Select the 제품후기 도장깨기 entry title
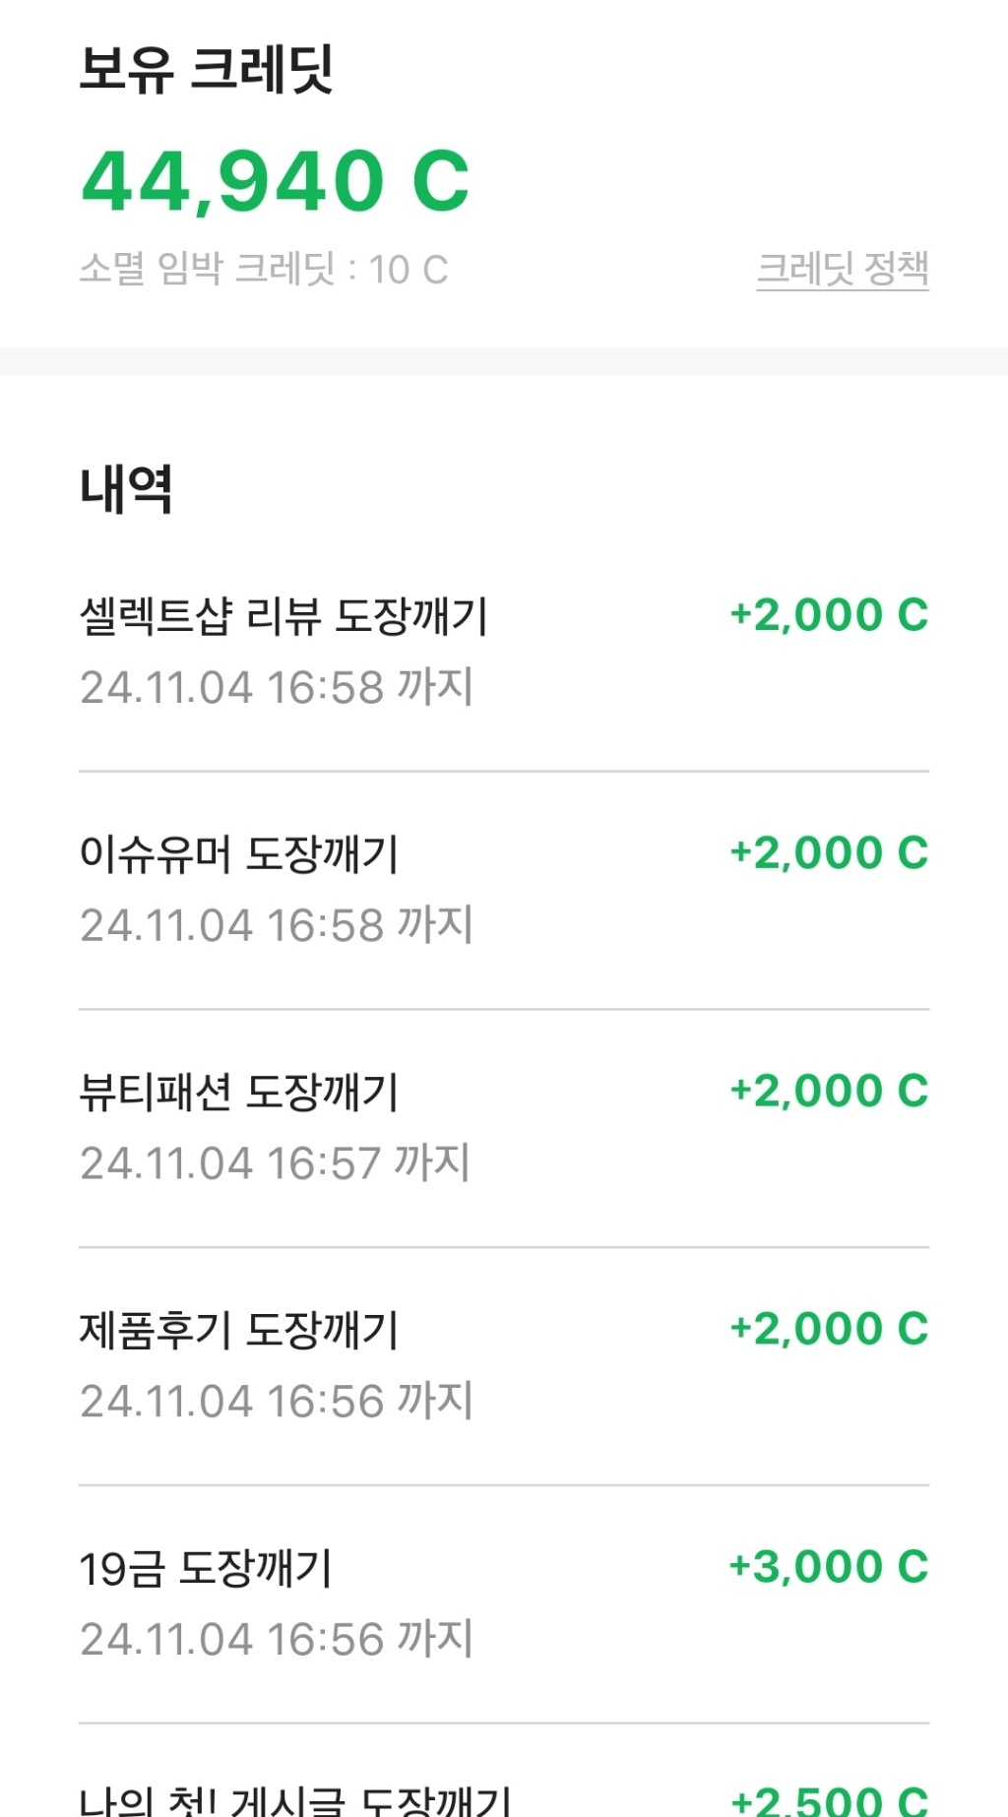 (x=239, y=1331)
